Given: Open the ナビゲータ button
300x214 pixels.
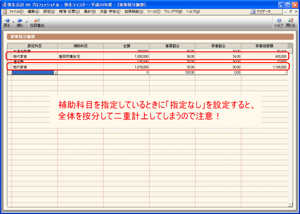Looking at the screenshot, I should point(266,11).
